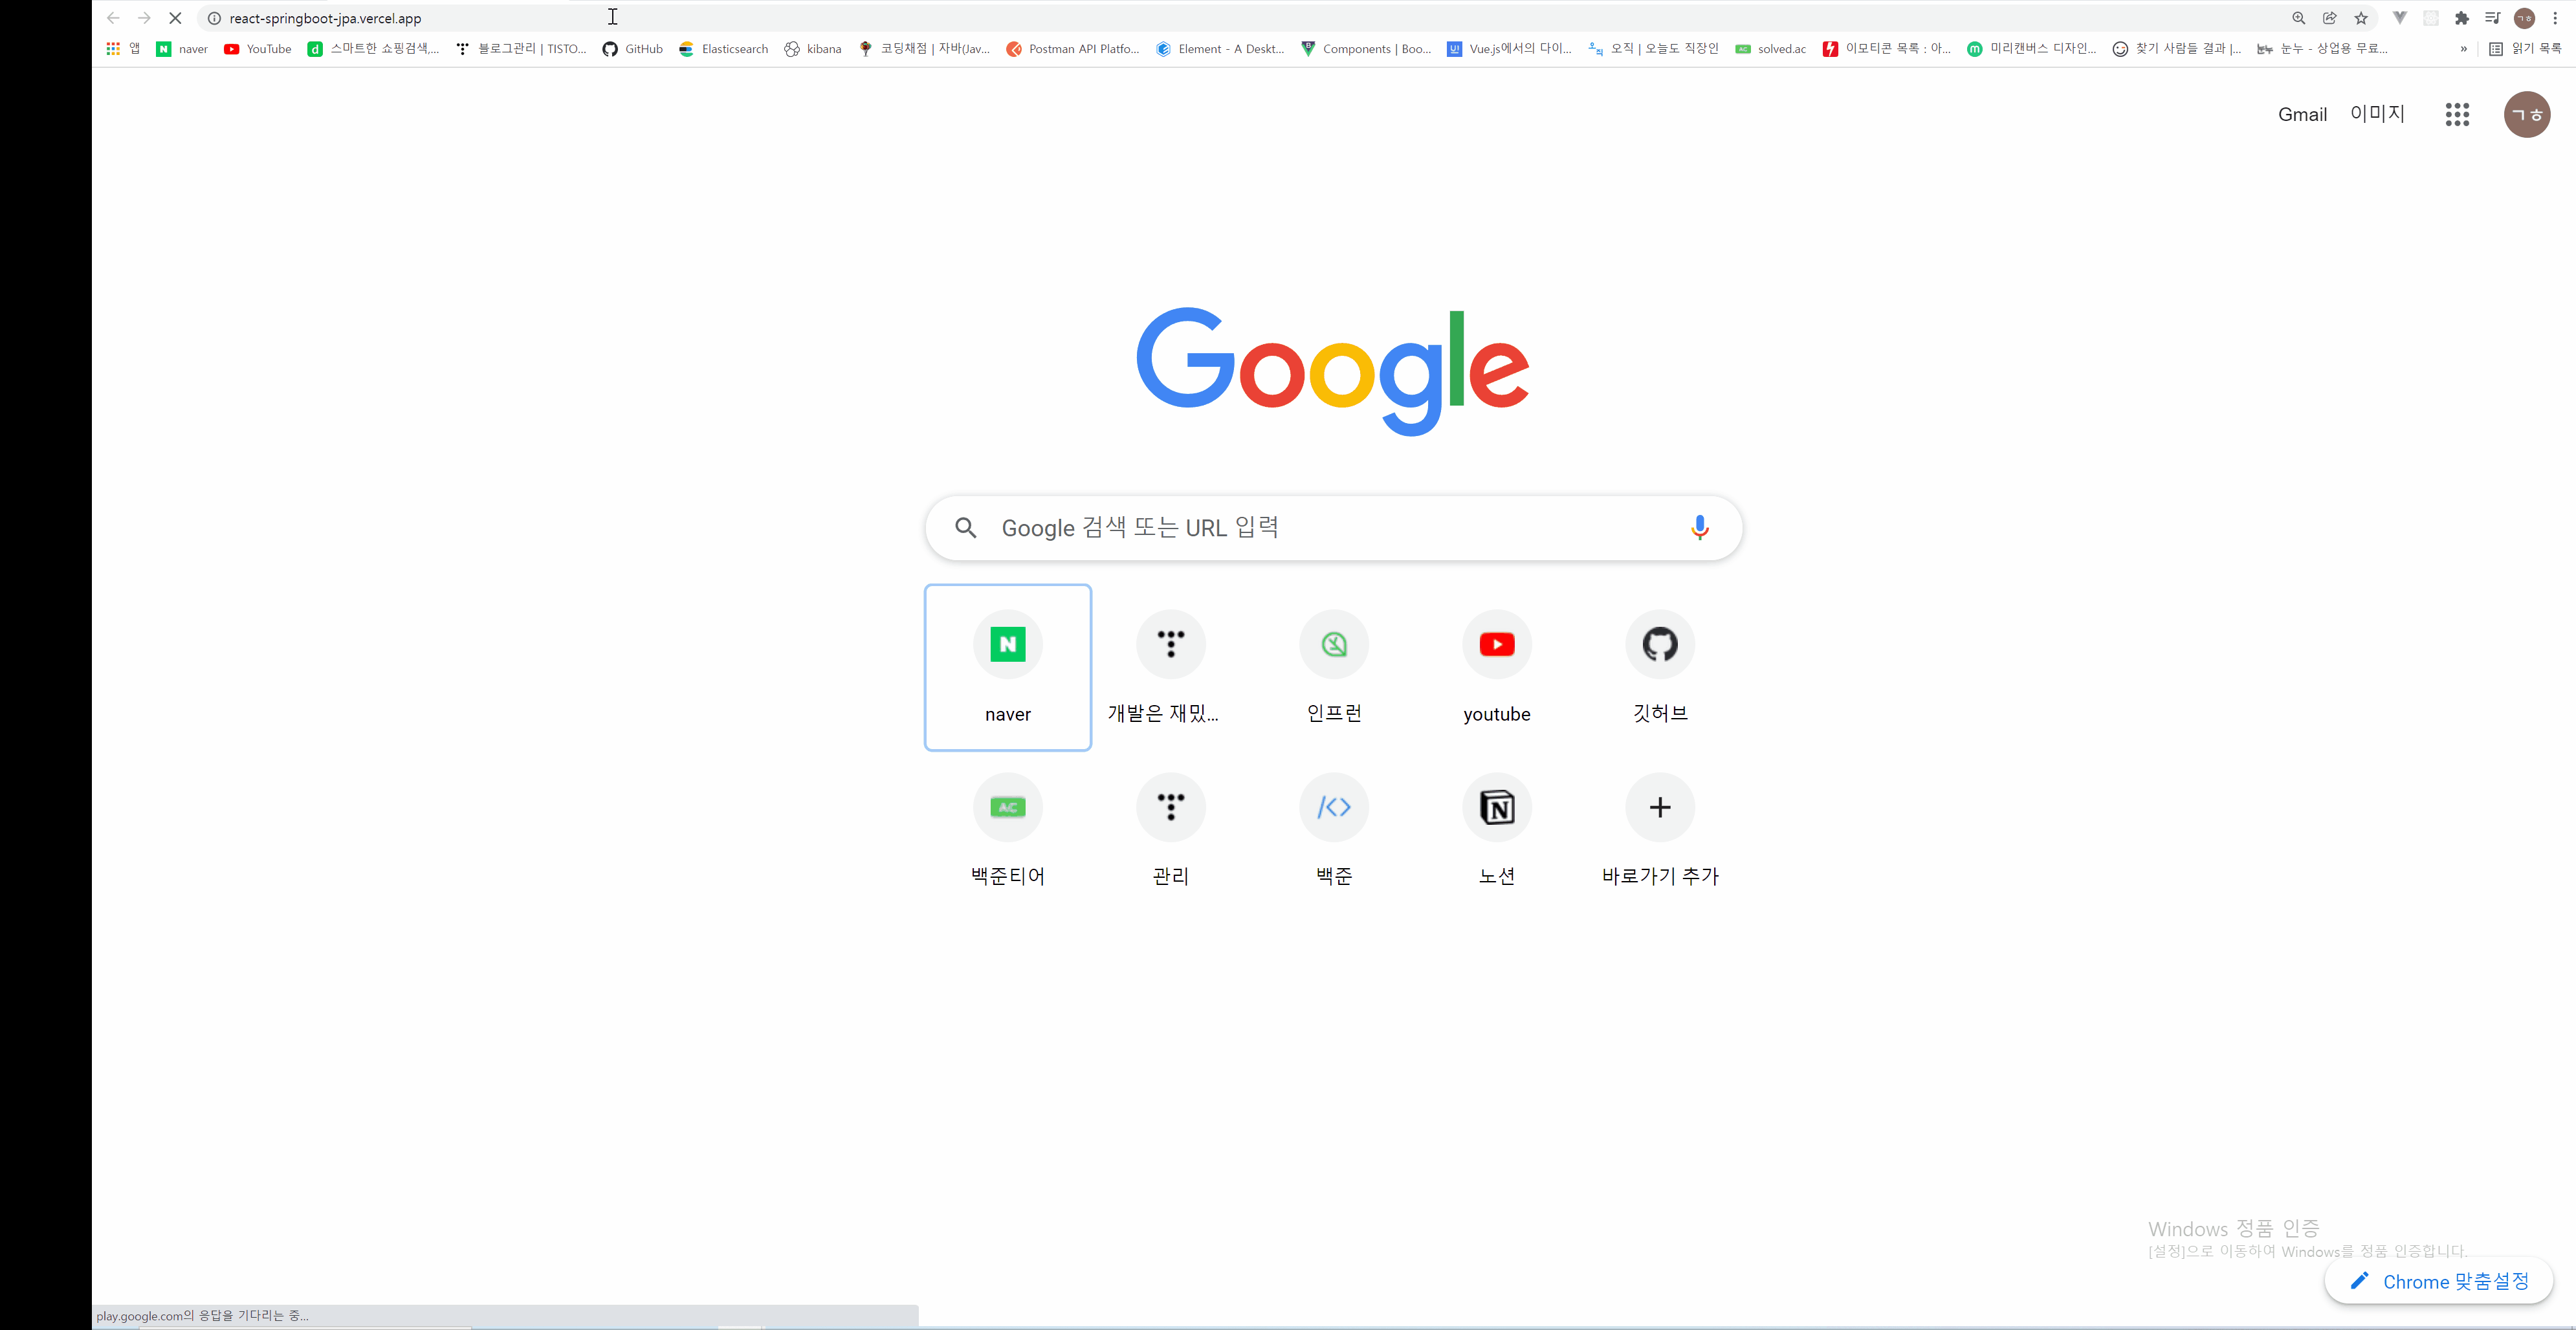
Task: Click 바로가기 추가 to add a shortcut
Action: pos(1659,807)
